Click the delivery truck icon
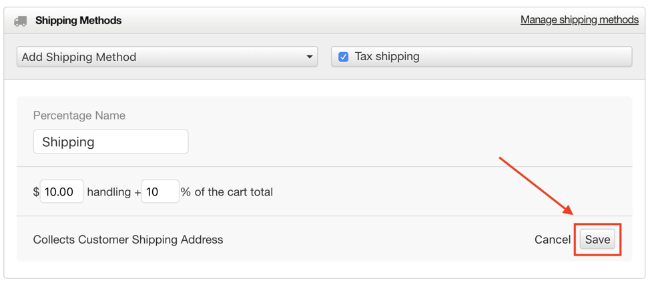The image size is (650, 285). pos(20,21)
